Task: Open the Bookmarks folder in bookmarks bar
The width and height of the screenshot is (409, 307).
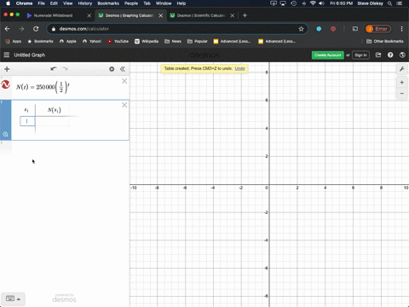Action: [x=40, y=41]
